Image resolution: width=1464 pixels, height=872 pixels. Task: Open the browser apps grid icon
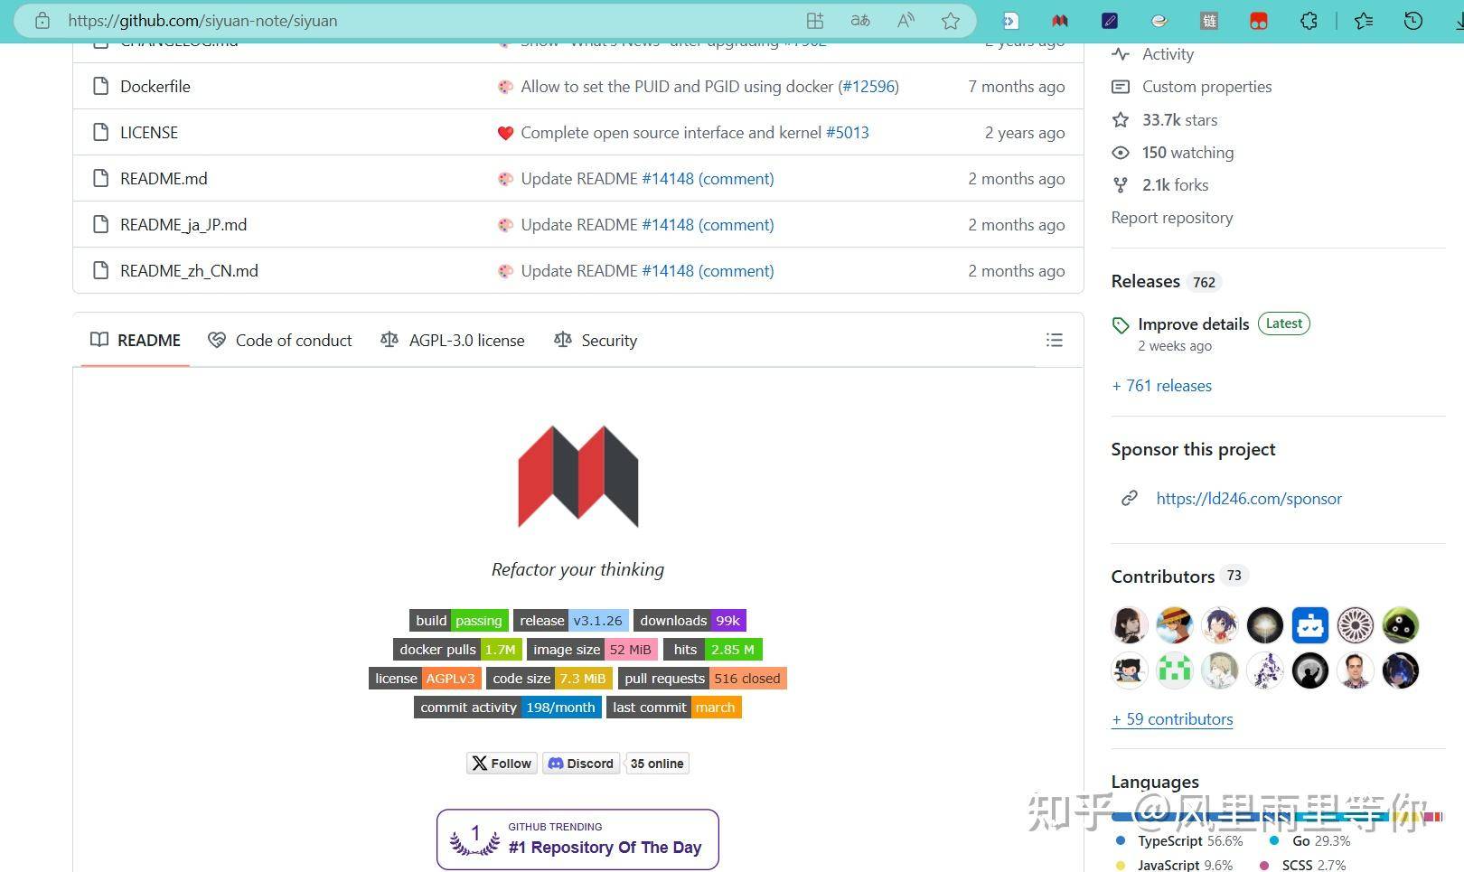pyautogui.click(x=815, y=20)
